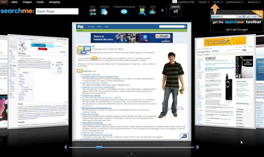The image size is (264, 157).
Task: Select the Los Angeles Times Technology page thumbnail
Action: pos(225,82)
